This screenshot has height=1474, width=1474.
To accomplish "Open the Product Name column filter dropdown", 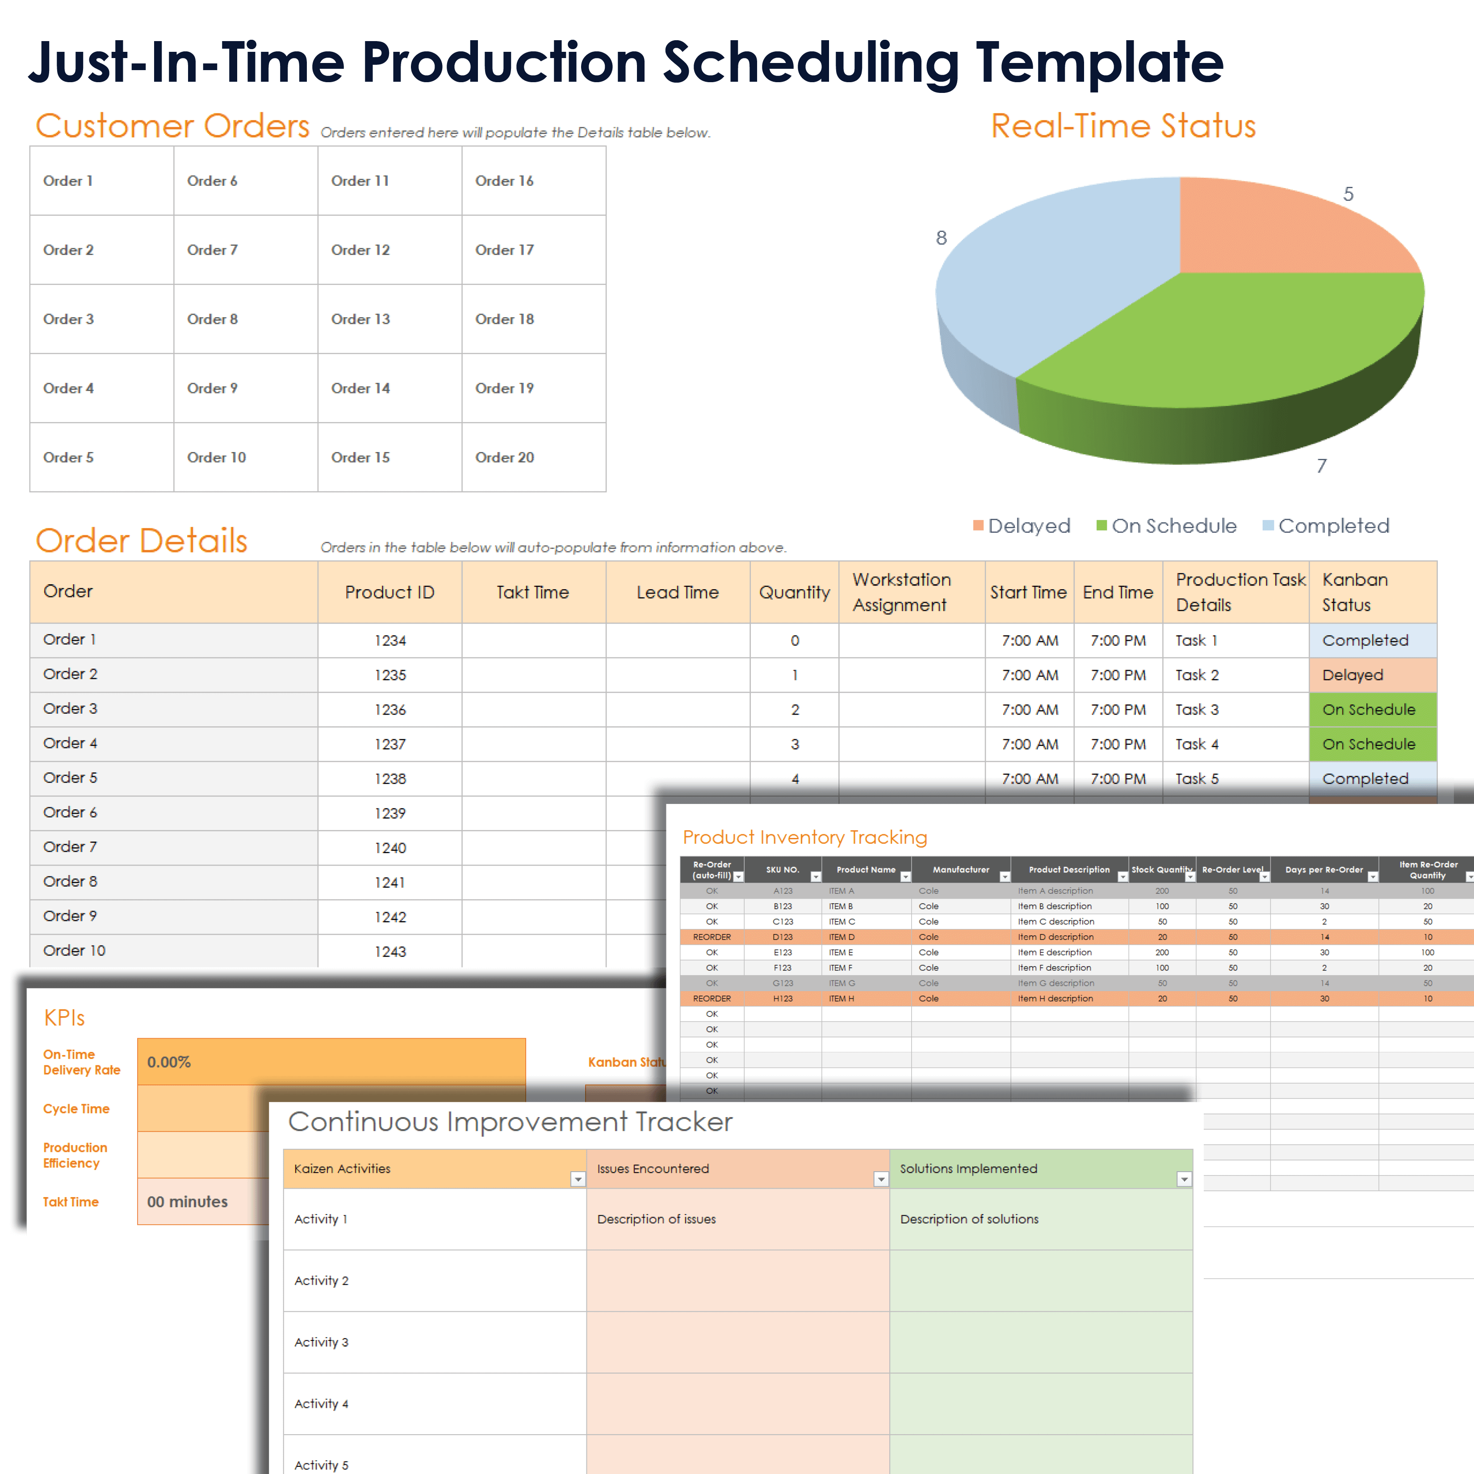I will (905, 877).
